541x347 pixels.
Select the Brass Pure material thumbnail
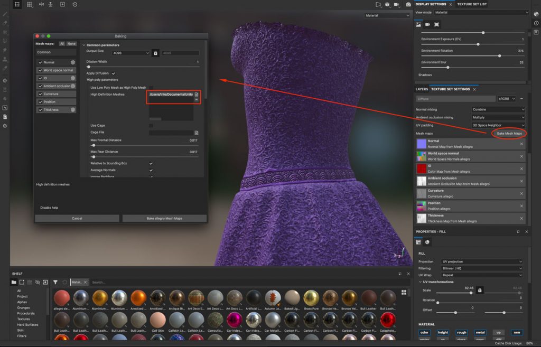click(311, 298)
